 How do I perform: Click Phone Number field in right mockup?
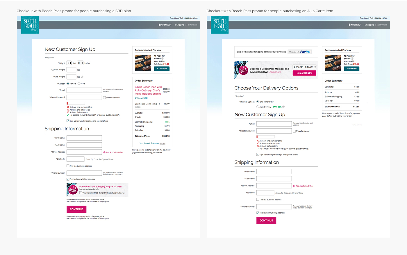[274, 207]
